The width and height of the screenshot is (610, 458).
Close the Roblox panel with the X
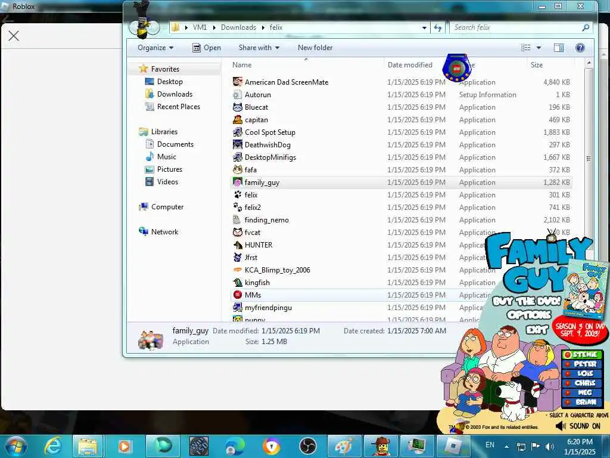(x=14, y=36)
